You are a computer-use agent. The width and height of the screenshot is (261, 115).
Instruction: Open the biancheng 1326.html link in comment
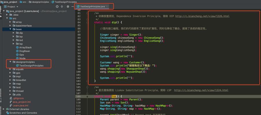point(202,16)
